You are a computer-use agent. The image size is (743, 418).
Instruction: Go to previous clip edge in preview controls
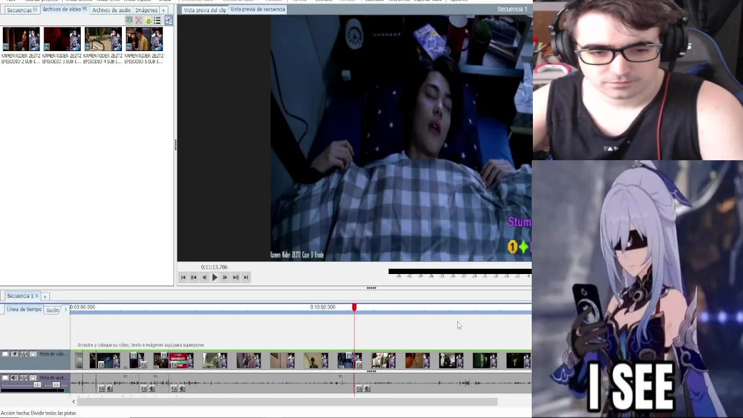click(194, 278)
